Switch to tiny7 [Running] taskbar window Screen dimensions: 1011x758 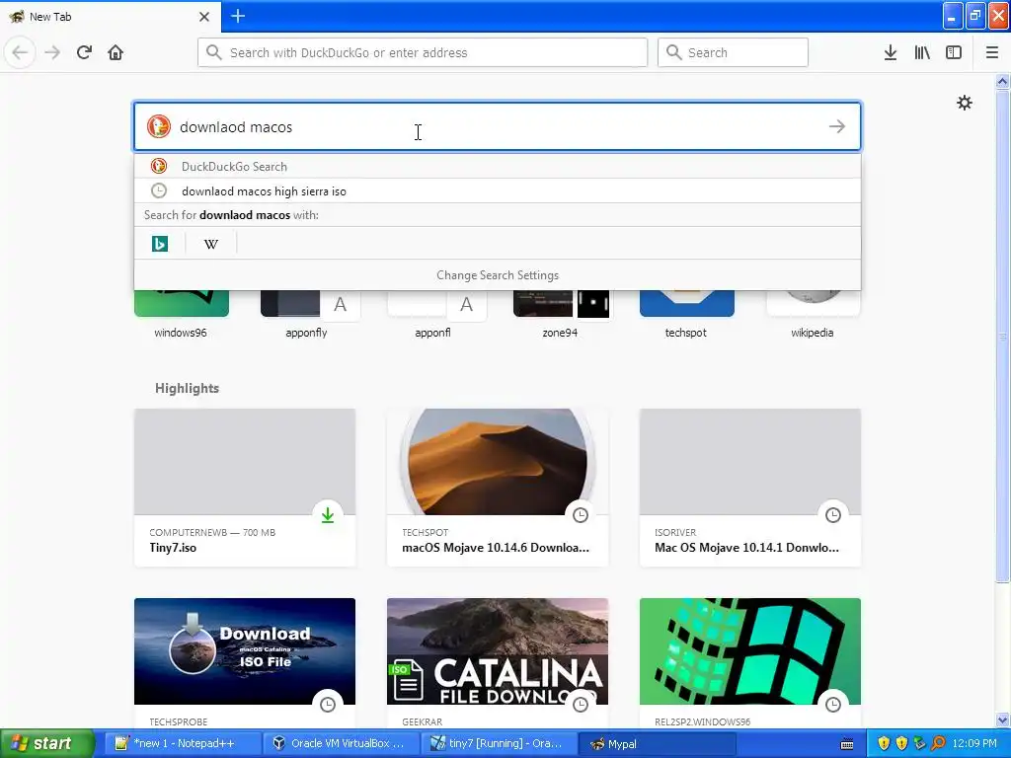(499, 743)
